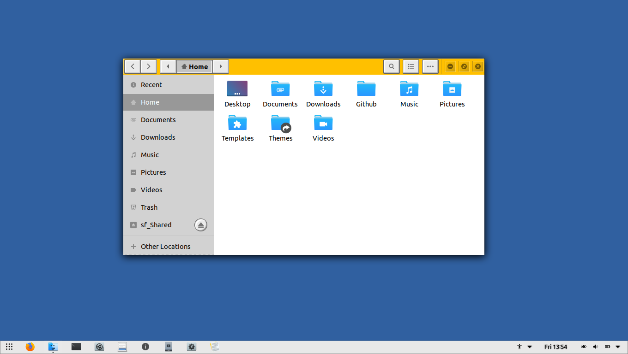Image resolution: width=628 pixels, height=354 pixels.
Task: Launch Firefox from the taskbar
Action: pyautogui.click(x=30, y=347)
